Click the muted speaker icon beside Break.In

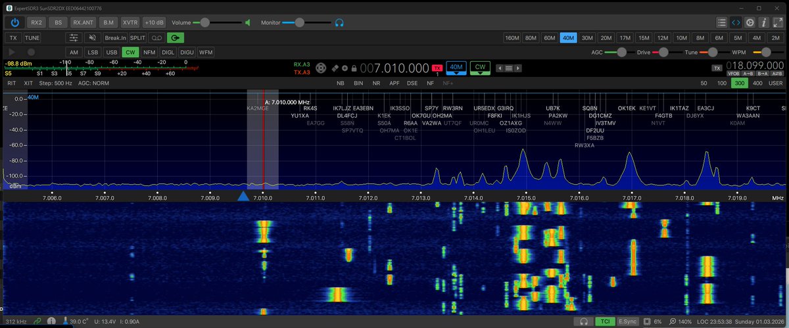click(93, 38)
